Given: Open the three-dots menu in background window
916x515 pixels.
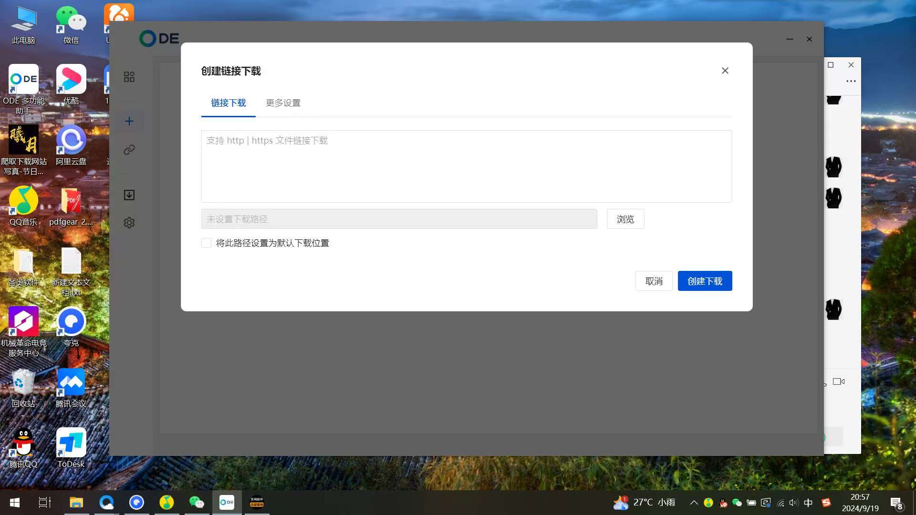Looking at the screenshot, I should click(851, 81).
